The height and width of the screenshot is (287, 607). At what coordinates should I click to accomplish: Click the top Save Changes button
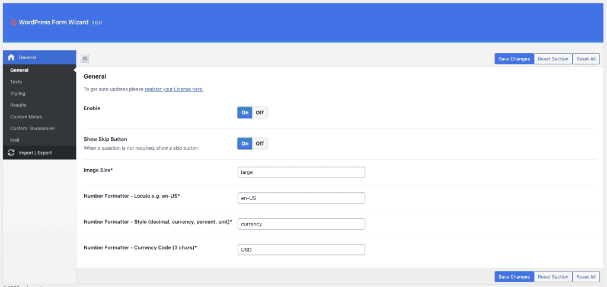[514, 59]
